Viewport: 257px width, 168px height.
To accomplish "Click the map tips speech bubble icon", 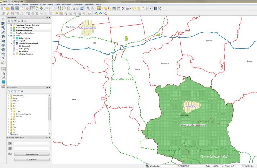I will [134, 8].
